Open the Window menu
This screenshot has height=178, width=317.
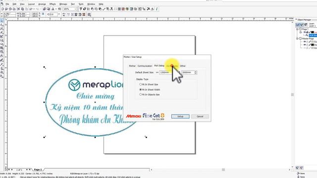[91, 4]
